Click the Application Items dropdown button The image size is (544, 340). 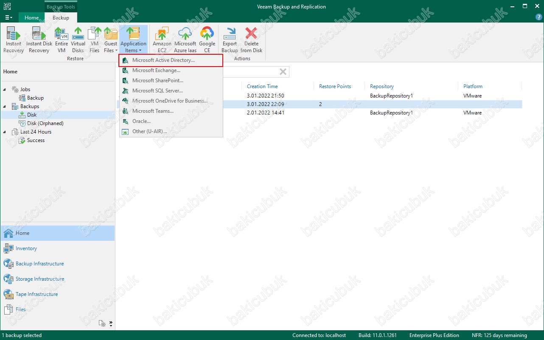point(133,40)
